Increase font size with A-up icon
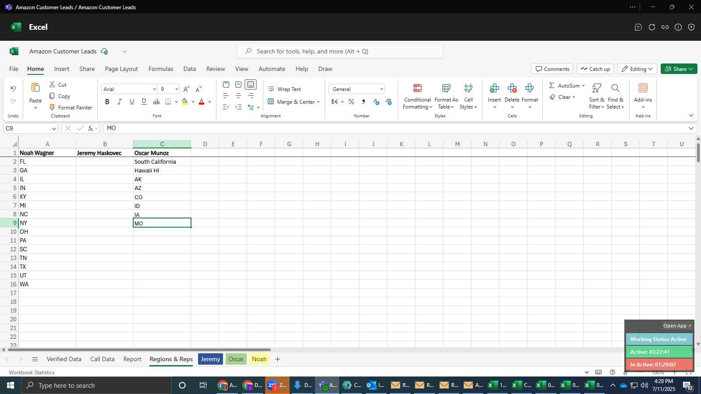 (187, 89)
